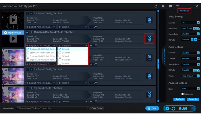201x117 pixels.
Task: Open hardcode subtitle settings icon in Title25 row
Action: pos(95,27)
